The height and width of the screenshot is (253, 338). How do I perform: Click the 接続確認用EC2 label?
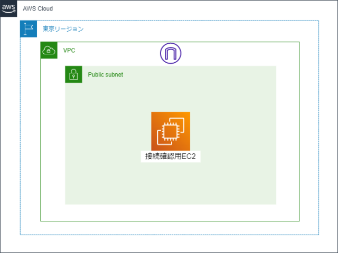click(x=171, y=157)
